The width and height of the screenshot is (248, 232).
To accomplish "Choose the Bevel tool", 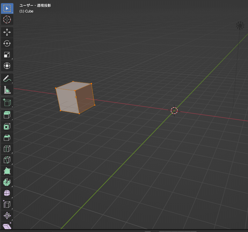I will point(7,138).
